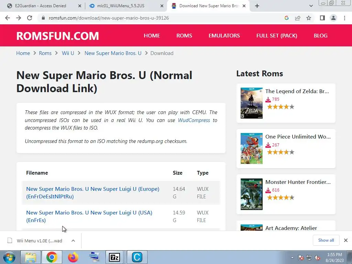Click the browser forward arrow
Image resolution: width=352 pixels, height=264 pixels.
19,18
